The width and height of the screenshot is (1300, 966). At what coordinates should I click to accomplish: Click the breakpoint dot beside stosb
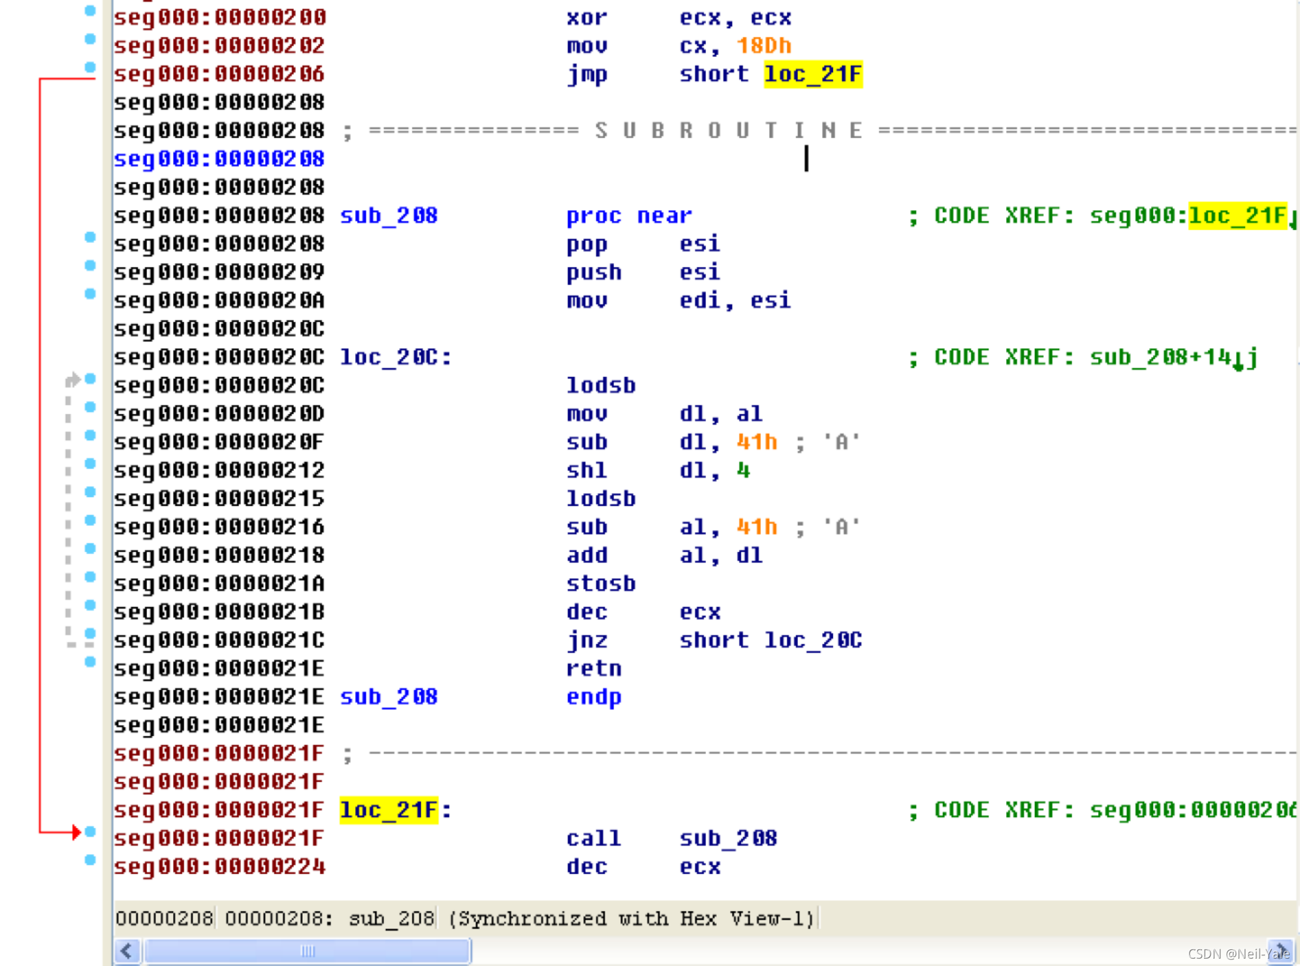[x=90, y=576]
